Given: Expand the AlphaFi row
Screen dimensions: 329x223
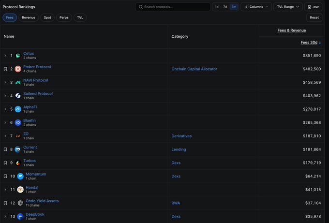Looking at the screenshot, I should pyautogui.click(x=5, y=109).
